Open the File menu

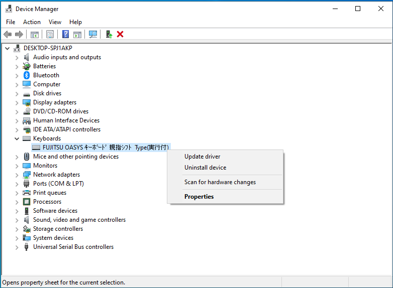click(11, 22)
